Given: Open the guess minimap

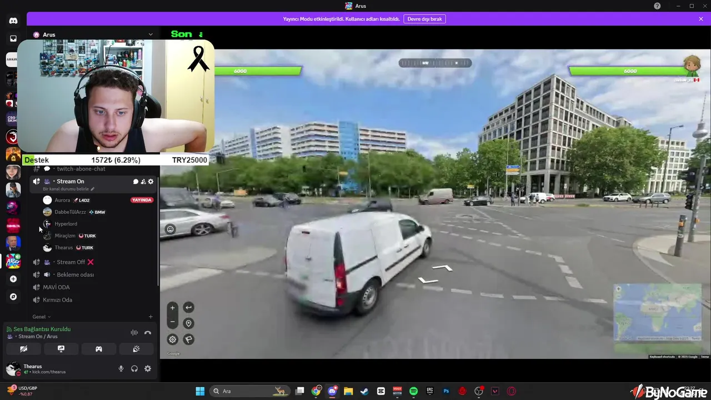Looking at the screenshot, I should coord(658,313).
